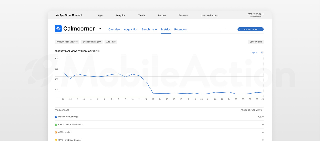Click the Saved Views button
Viewport: 320px width, 141px height.
[x=256, y=42]
